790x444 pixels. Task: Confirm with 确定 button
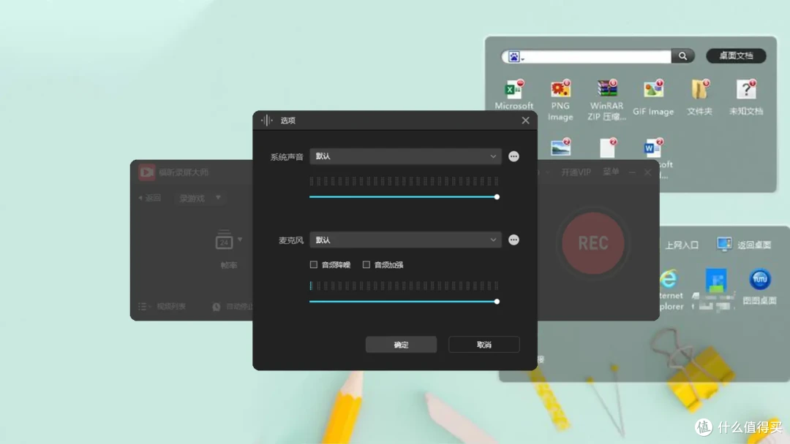point(401,345)
